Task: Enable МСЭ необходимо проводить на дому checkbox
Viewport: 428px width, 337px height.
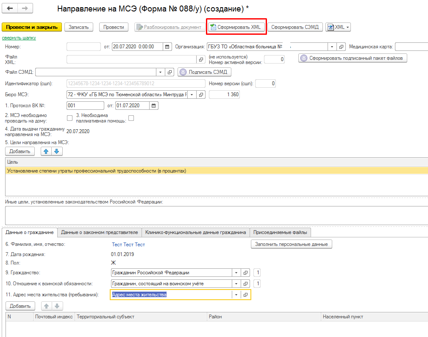Action: coord(70,118)
